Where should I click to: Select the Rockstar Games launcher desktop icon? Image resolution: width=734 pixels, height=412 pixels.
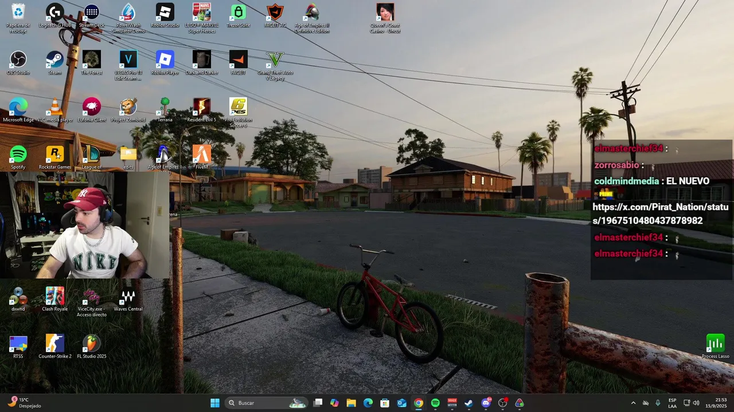(x=55, y=157)
